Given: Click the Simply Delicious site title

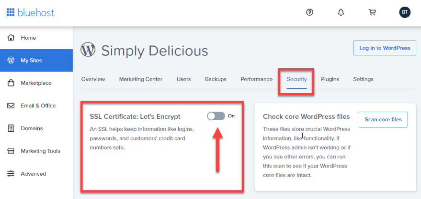Looking at the screenshot, I should point(155,51).
